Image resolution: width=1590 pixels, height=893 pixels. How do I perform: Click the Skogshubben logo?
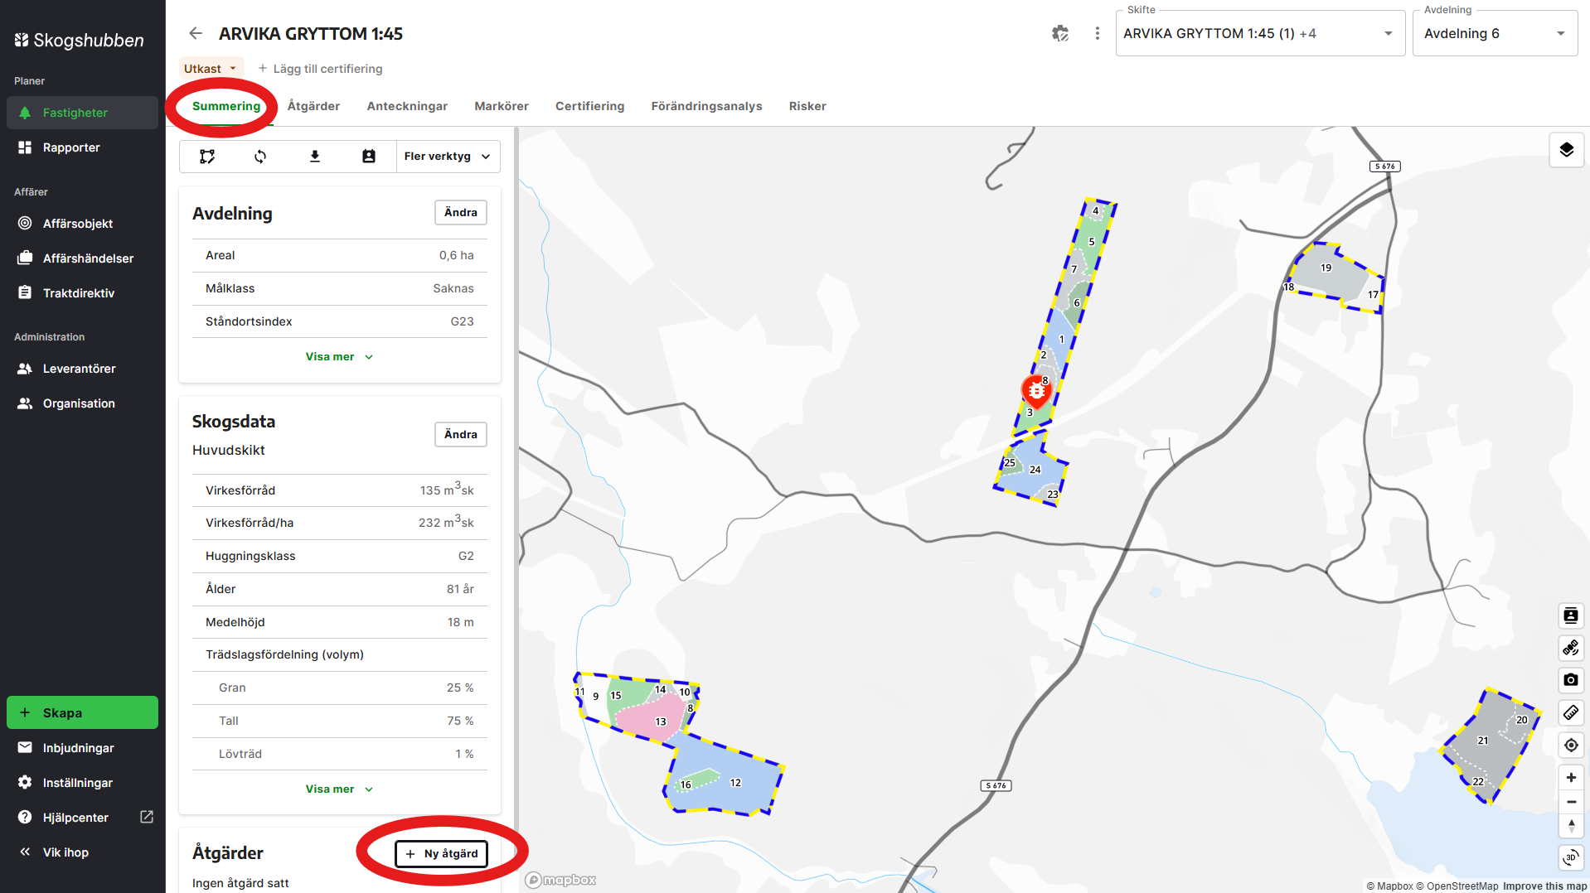coord(79,40)
